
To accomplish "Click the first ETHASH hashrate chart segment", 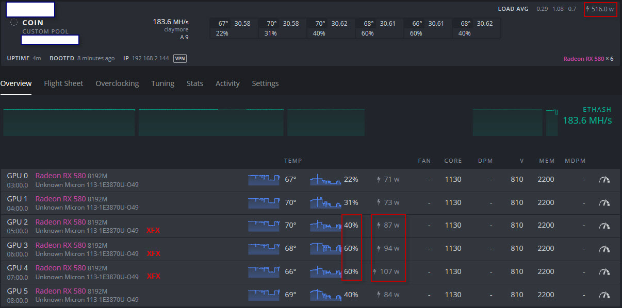I will click(69, 123).
